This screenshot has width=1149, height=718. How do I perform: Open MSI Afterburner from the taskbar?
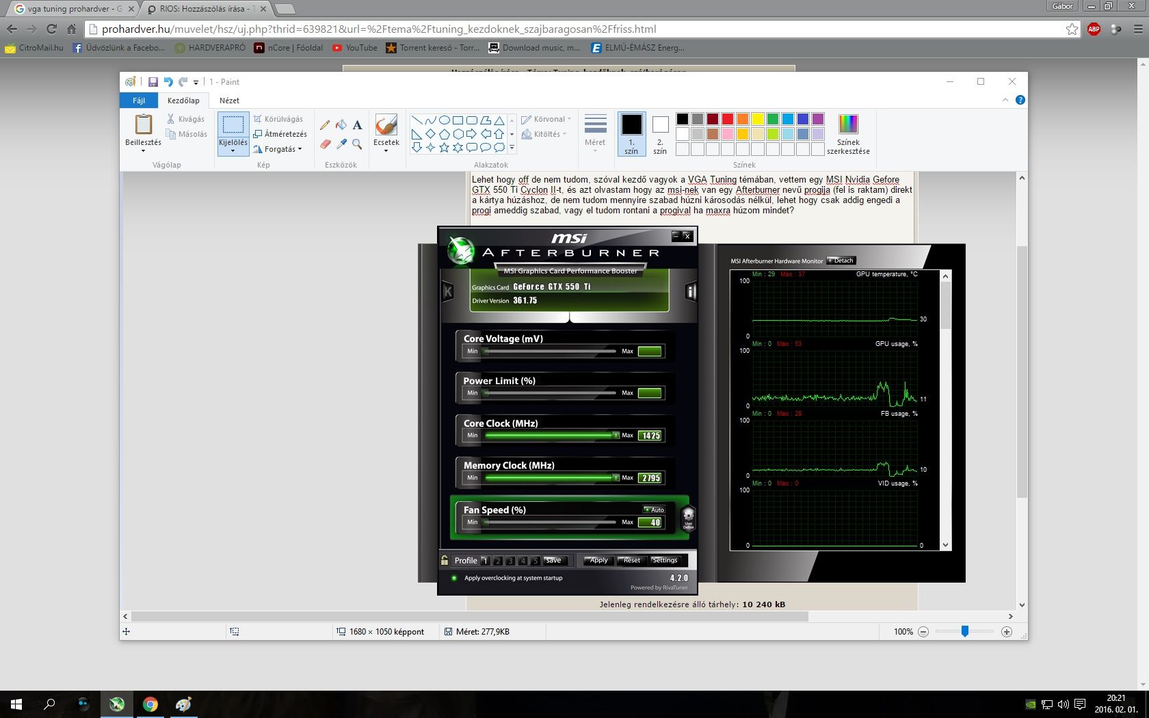click(117, 704)
